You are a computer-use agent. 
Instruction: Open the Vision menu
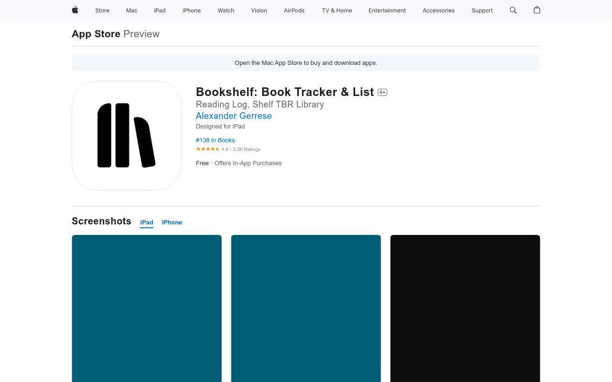(259, 11)
